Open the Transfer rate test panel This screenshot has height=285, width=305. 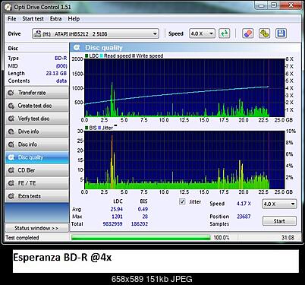(37, 93)
